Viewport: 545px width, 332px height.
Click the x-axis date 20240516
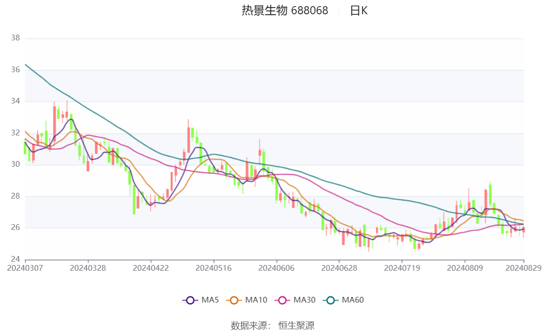pyautogui.click(x=213, y=268)
